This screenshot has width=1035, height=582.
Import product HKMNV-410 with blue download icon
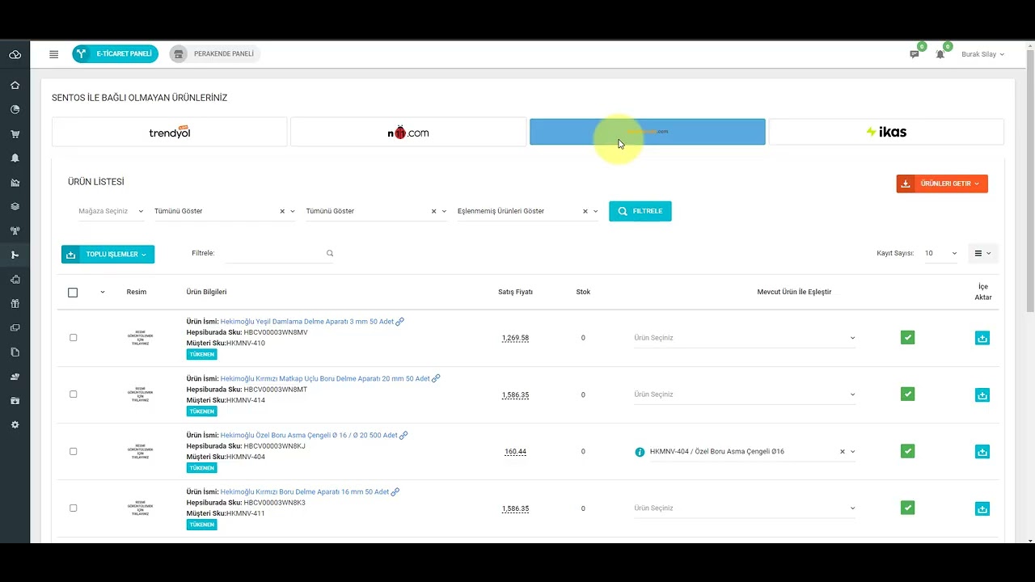982,338
